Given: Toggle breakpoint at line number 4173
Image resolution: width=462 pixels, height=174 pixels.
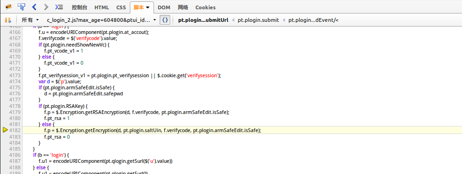Looking at the screenshot, I should click(15, 75).
